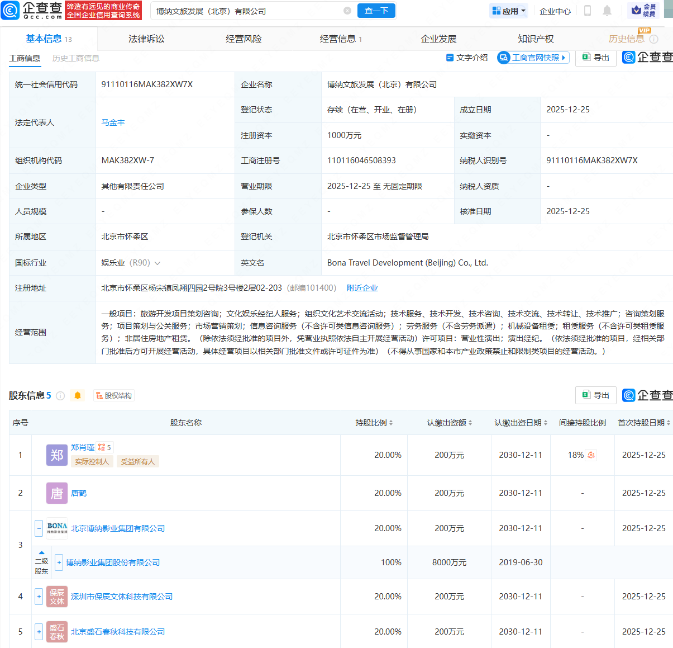This screenshot has width=673, height=648.
Task: Sort by 持股比例 column
Action: tap(374, 423)
